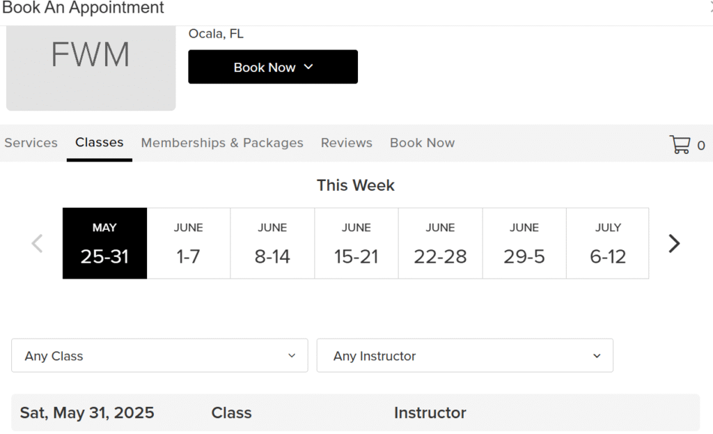Go to next weeks with right arrow
This screenshot has height=434, width=713.
pos(674,243)
